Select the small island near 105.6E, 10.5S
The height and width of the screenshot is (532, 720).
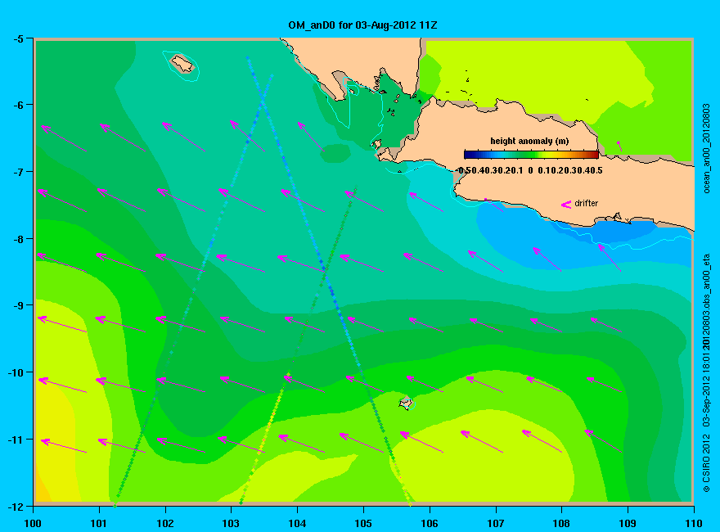coord(406,403)
